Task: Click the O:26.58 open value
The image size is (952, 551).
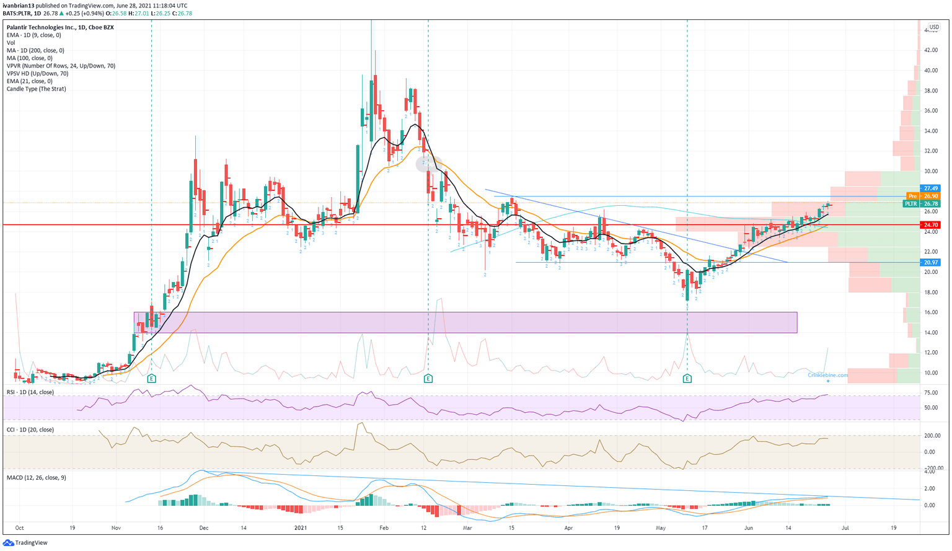Action: coord(116,13)
